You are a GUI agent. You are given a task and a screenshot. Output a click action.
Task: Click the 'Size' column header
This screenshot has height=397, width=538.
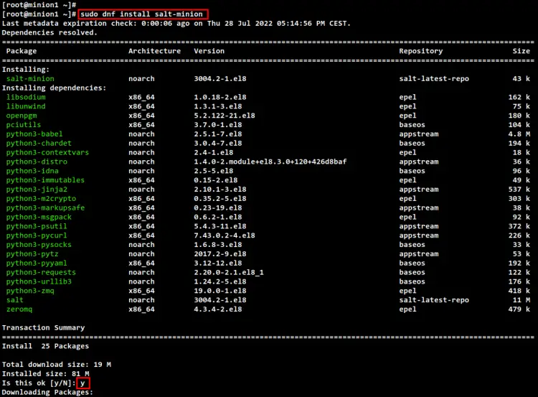(x=521, y=51)
